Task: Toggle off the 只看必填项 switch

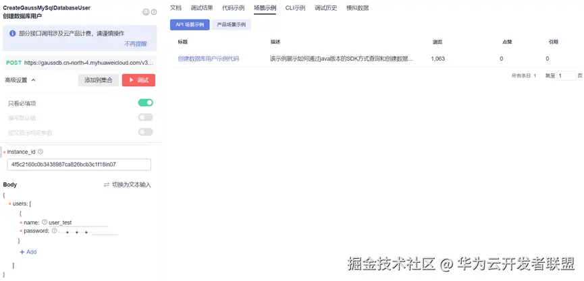Action: [146, 102]
